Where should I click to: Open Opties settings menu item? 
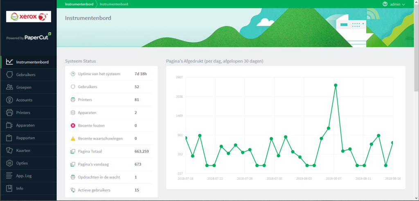pos(28,163)
